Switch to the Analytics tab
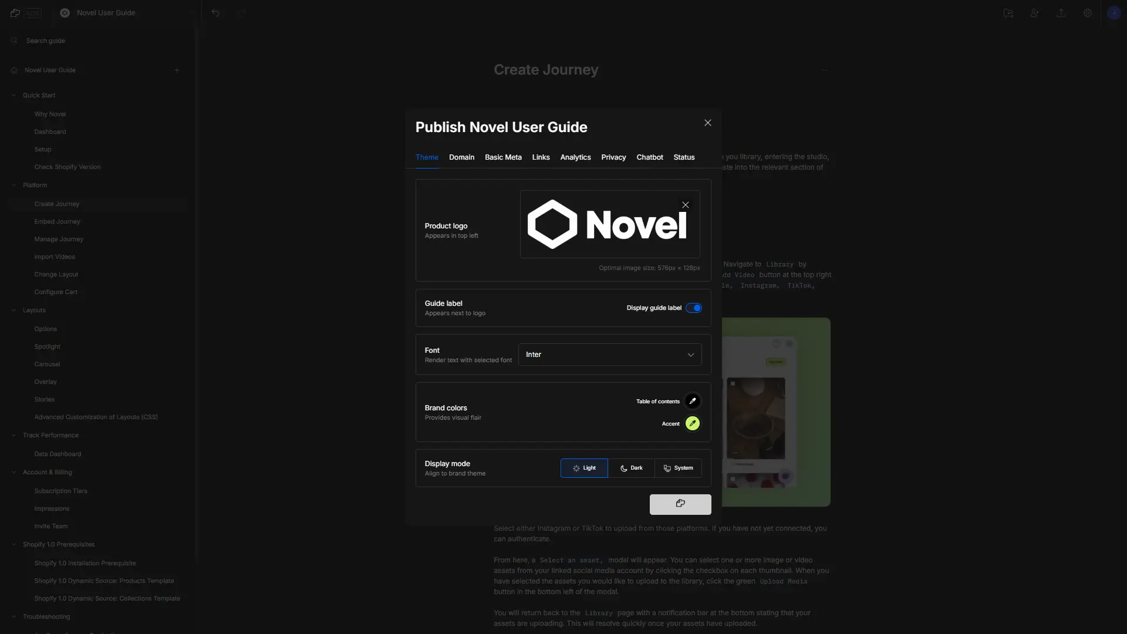Viewport: 1127px width, 634px height. tap(575, 158)
